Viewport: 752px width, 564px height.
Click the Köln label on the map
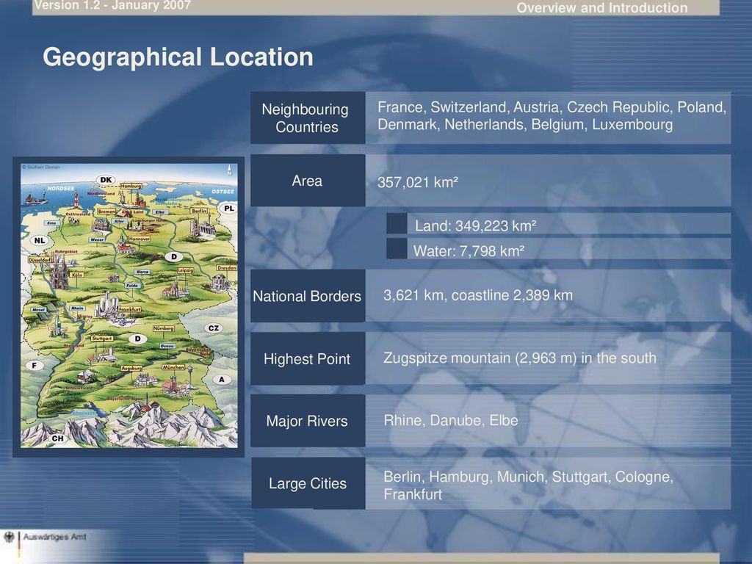coord(76,275)
